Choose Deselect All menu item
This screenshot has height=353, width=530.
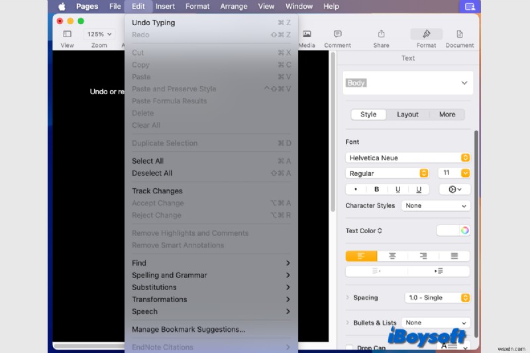pyautogui.click(x=211, y=174)
